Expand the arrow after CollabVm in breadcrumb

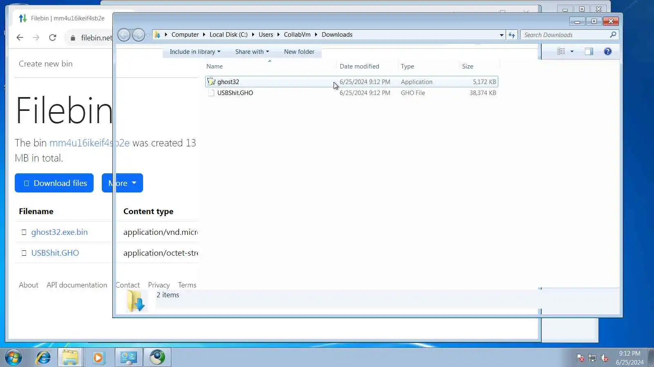click(316, 35)
